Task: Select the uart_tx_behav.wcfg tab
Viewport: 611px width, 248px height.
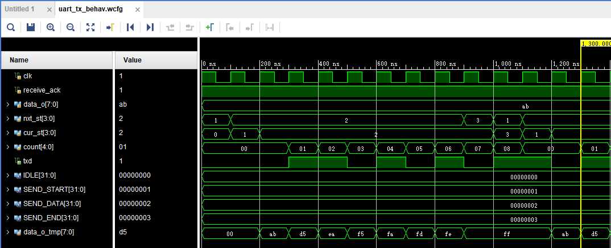Action: (90, 9)
